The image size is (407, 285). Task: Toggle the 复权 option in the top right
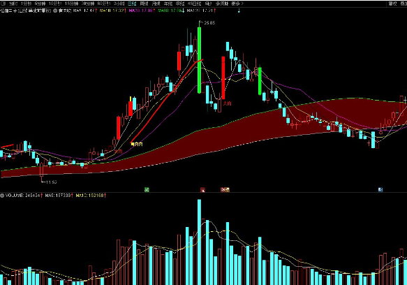click(392, 3)
